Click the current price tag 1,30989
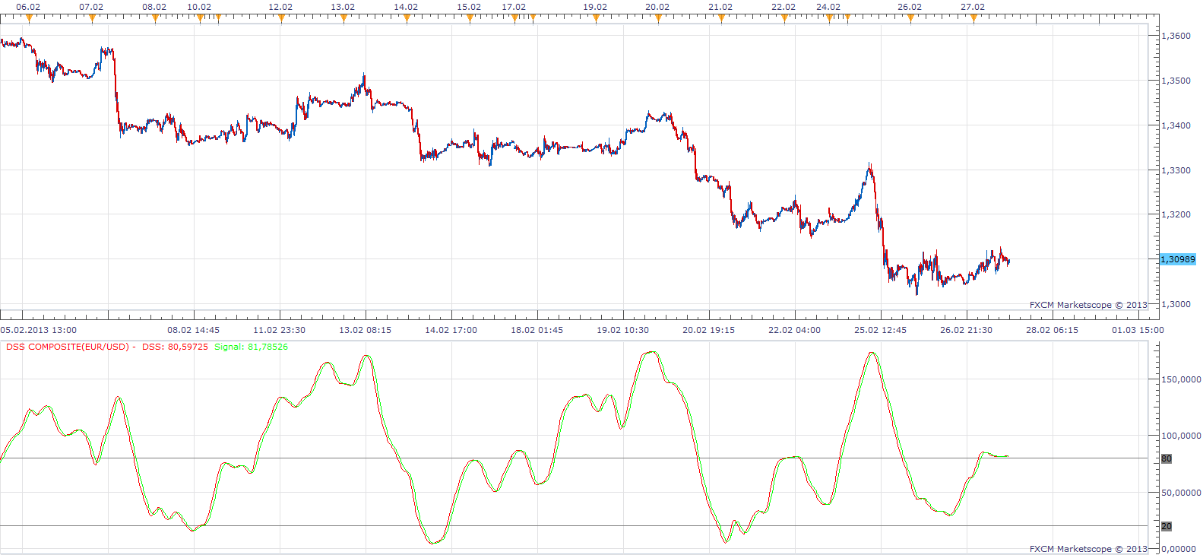 (1178, 259)
